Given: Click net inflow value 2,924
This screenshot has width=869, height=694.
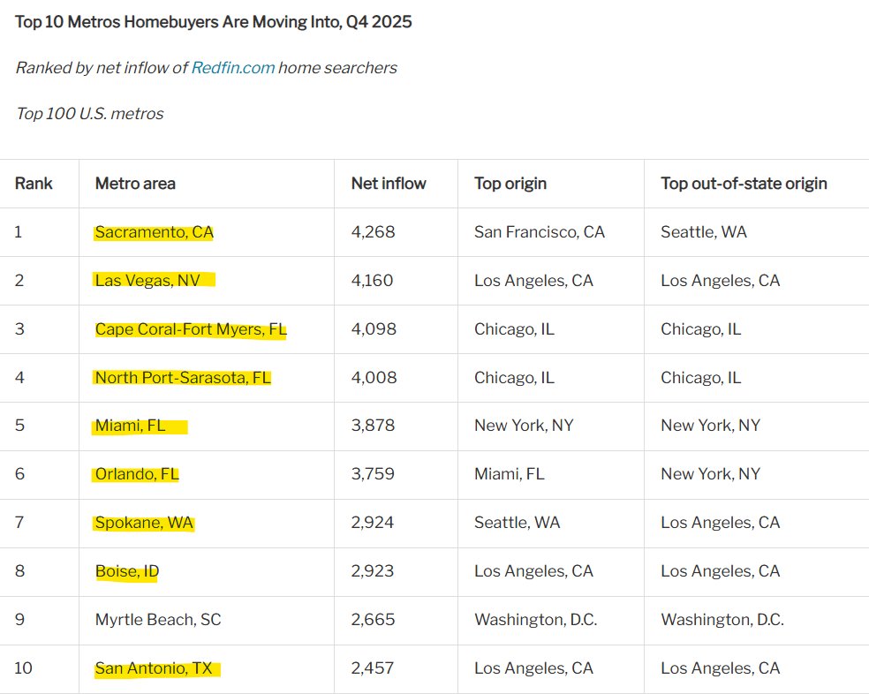Looking at the screenshot, I should point(373,523).
